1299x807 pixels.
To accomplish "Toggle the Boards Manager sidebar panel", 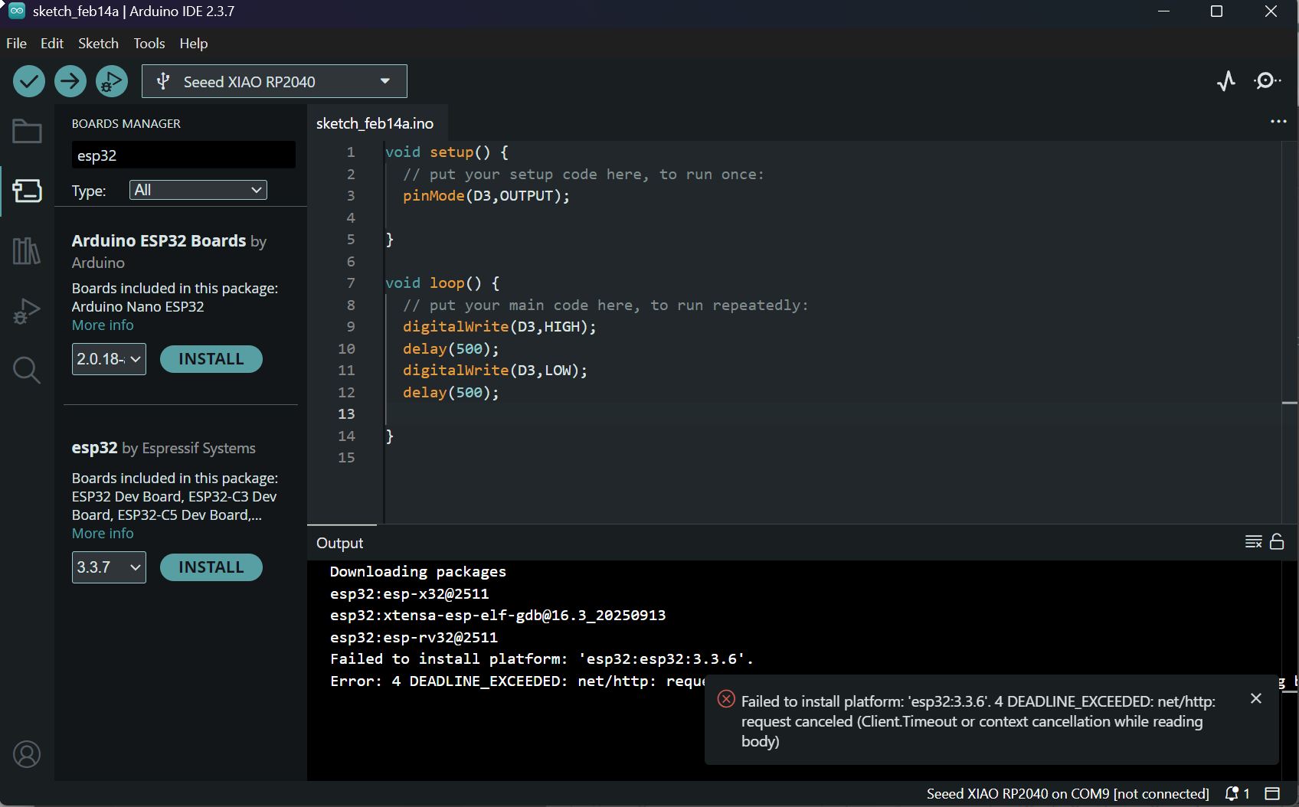I will pyautogui.click(x=27, y=191).
